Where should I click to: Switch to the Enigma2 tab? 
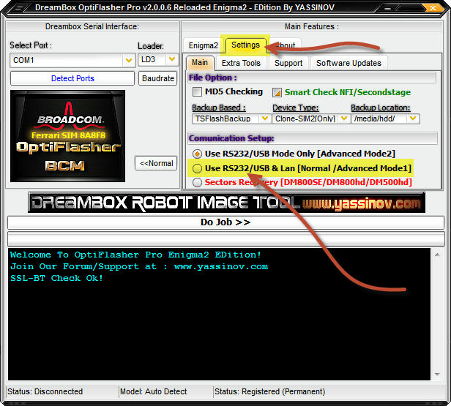[204, 45]
